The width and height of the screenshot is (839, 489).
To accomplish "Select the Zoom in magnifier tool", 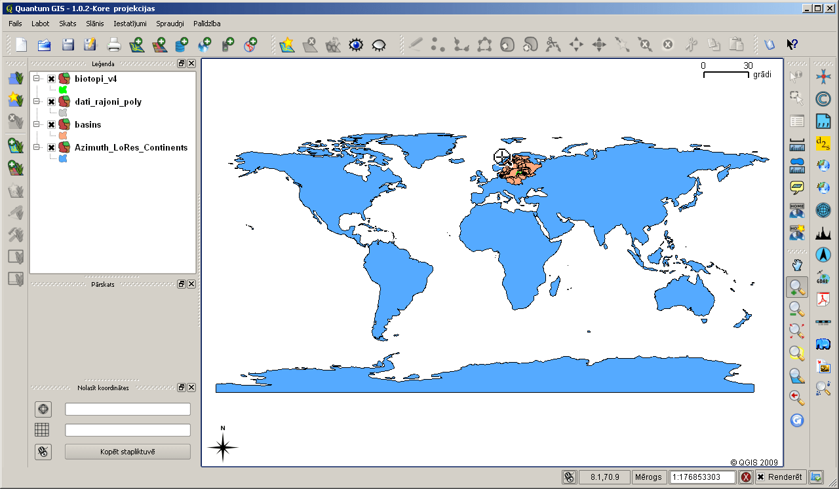I will pyautogui.click(x=797, y=287).
